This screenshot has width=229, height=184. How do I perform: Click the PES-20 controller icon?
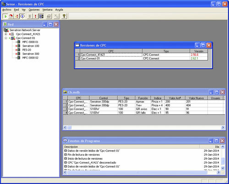tap(18, 50)
